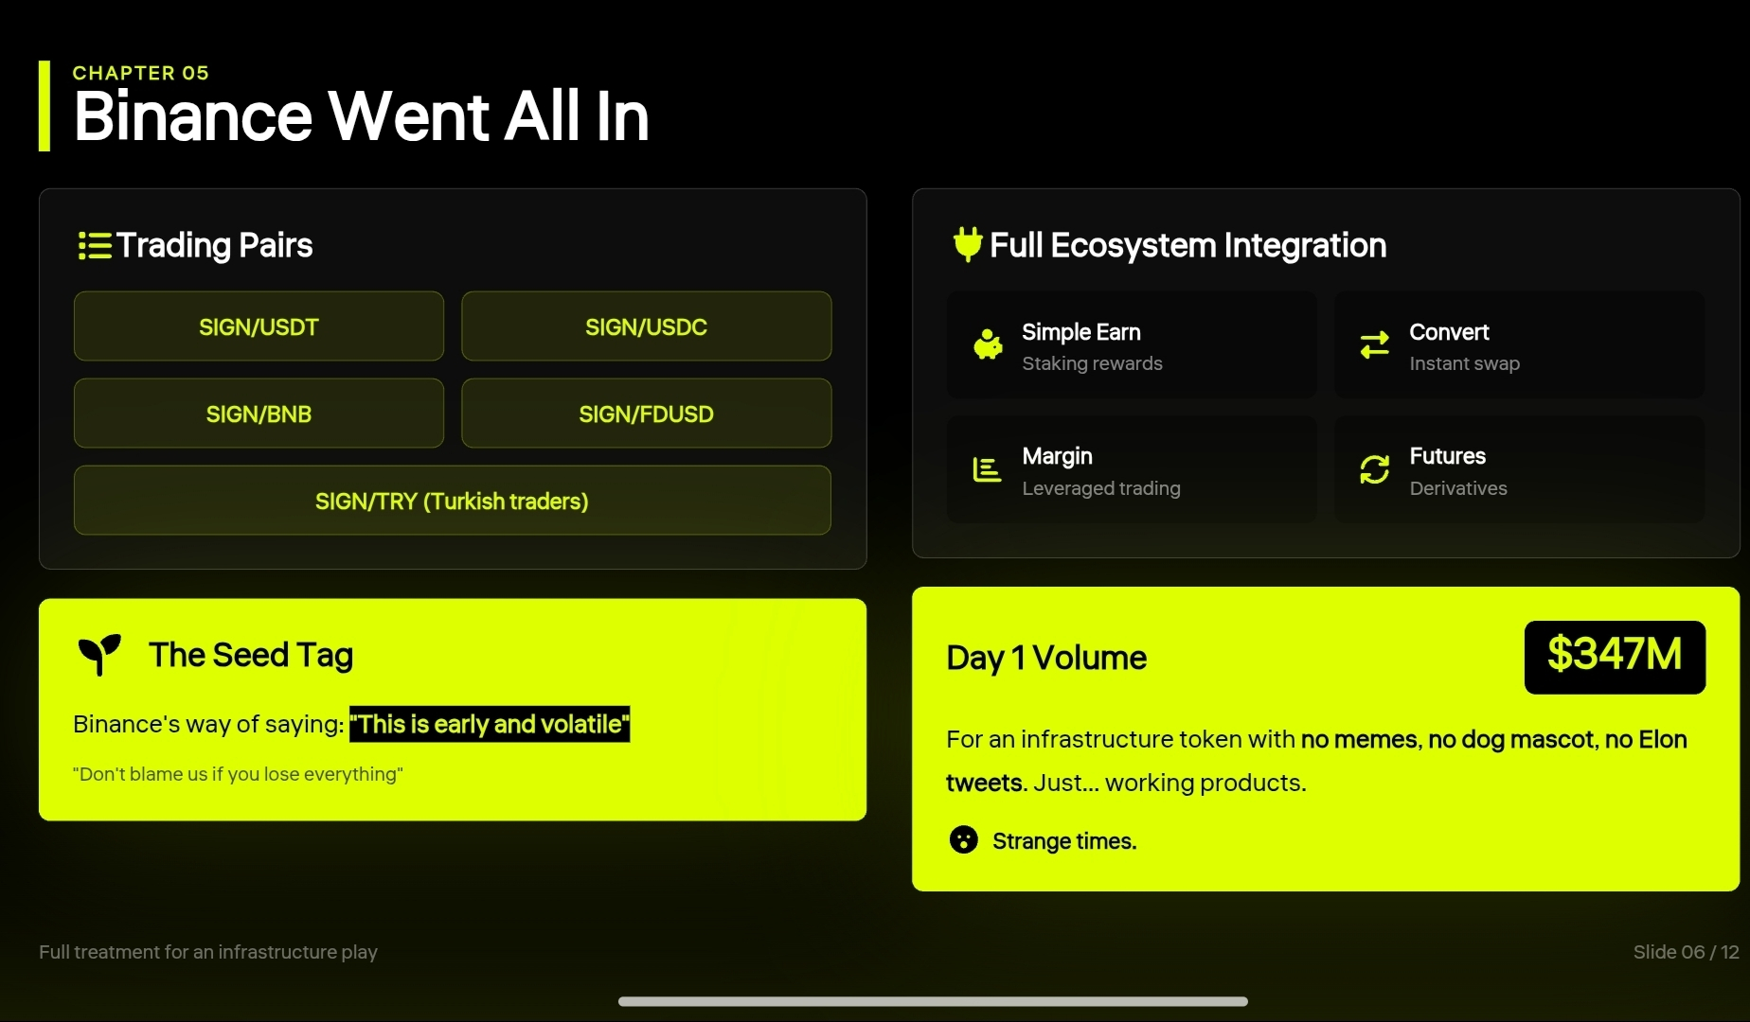
Task: Click the Futures refresh arrows icon
Action: click(1374, 469)
